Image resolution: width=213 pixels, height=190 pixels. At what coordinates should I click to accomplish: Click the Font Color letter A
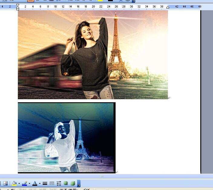click(x=35, y=183)
